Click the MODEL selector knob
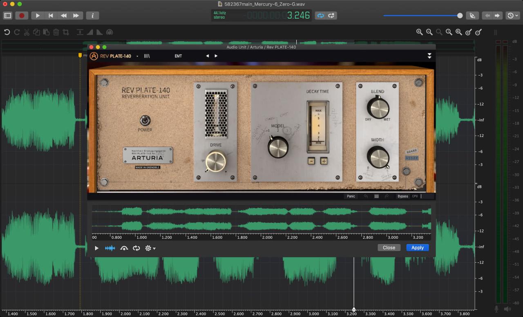This screenshot has height=317, width=523. coord(278,147)
